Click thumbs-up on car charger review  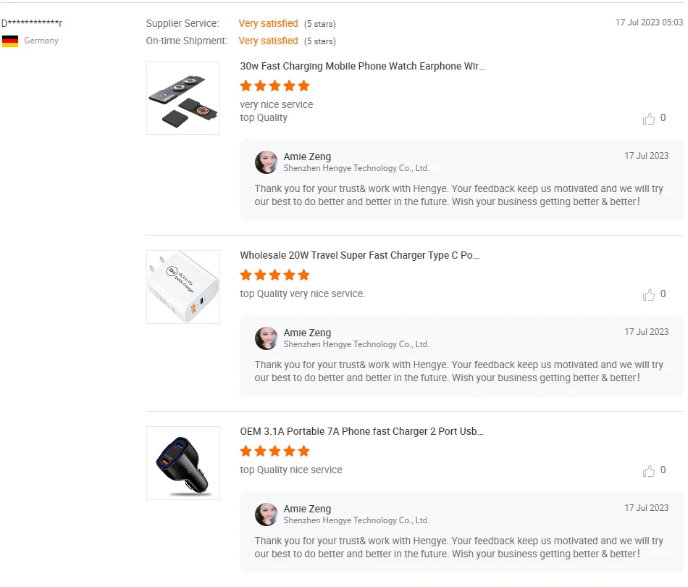coord(649,471)
